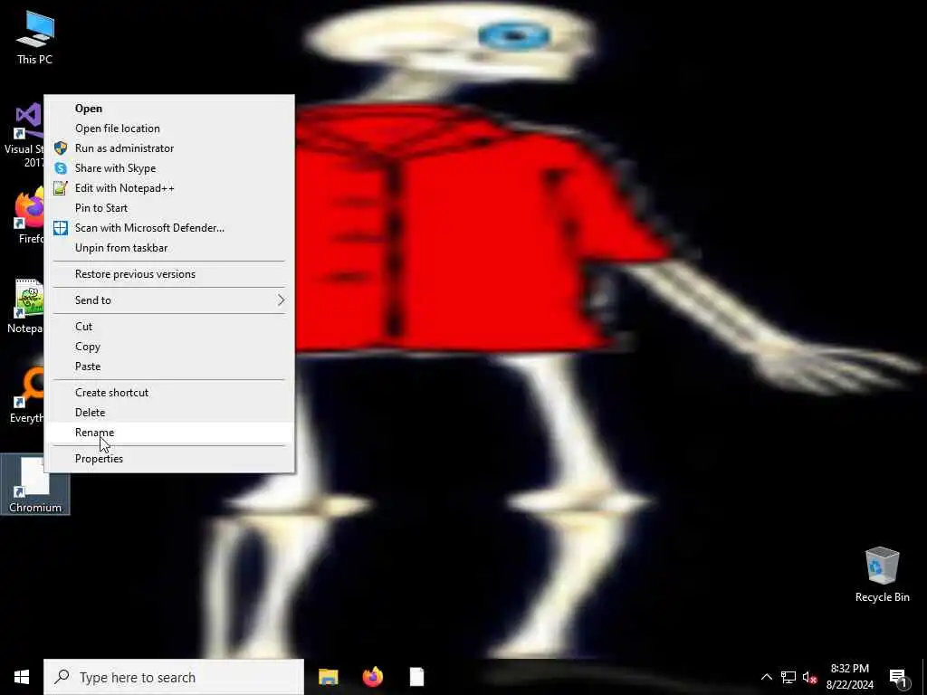This screenshot has width=927, height=695.
Task: Select Paste from the context menu
Action: click(169, 367)
